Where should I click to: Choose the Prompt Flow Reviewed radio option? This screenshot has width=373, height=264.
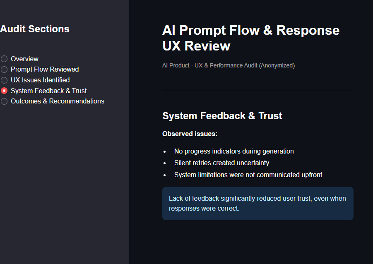4,70
